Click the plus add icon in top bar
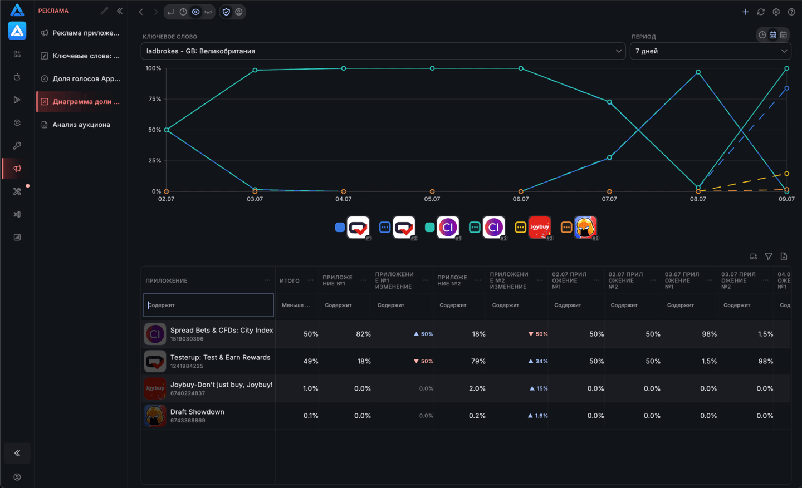 click(745, 12)
